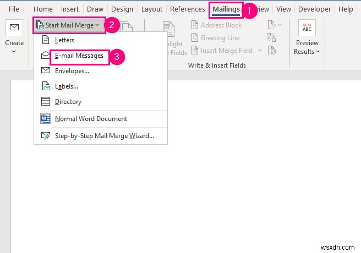This screenshot has height=253, width=361.
Task: Click the Address Block button
Action: (216, 25)
